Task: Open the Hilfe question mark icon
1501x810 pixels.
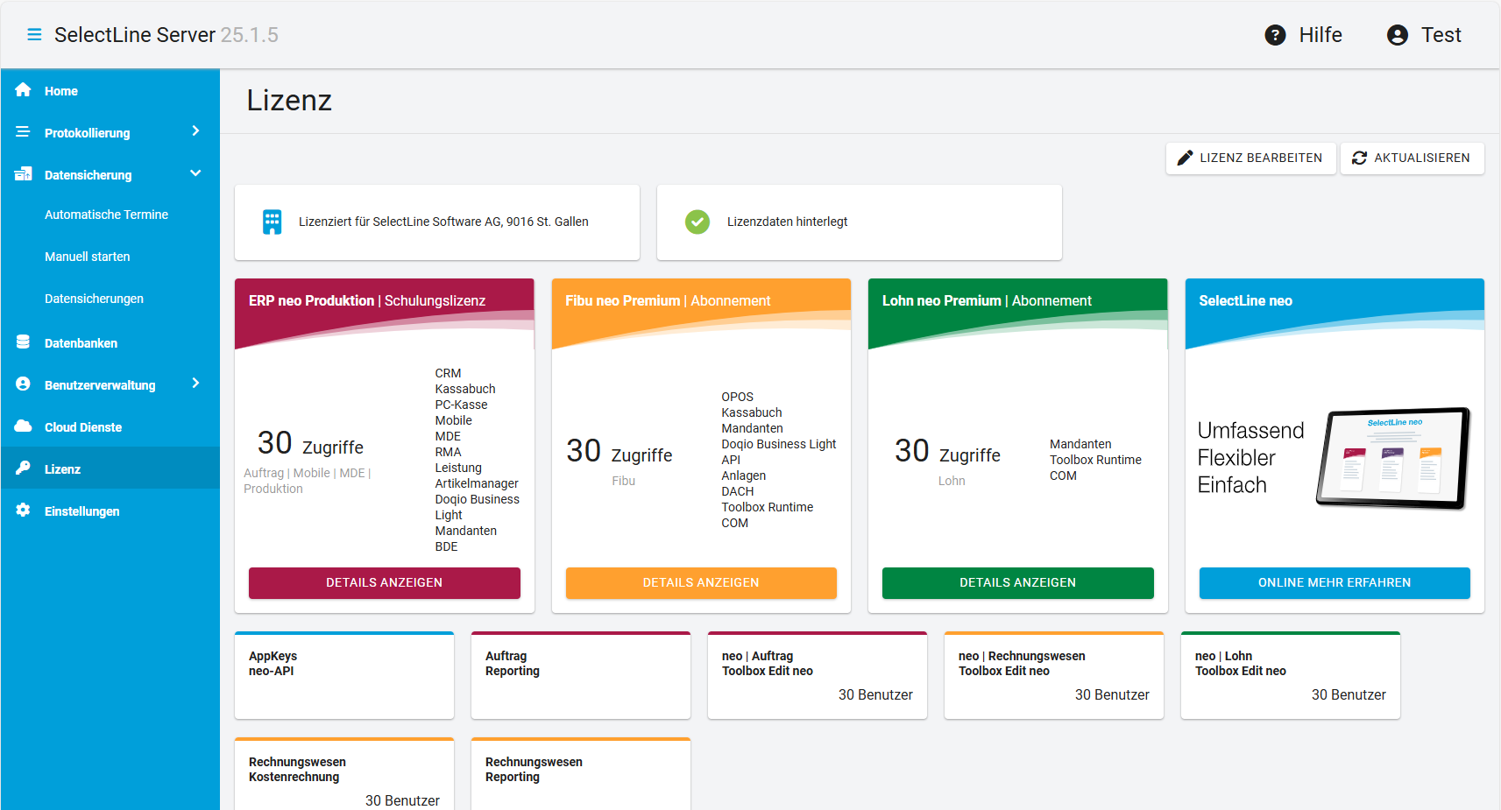Action: coord(1275,35)
